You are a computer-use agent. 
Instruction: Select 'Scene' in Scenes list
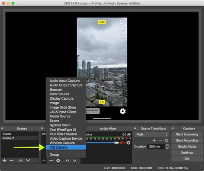(x=20, y=134)
